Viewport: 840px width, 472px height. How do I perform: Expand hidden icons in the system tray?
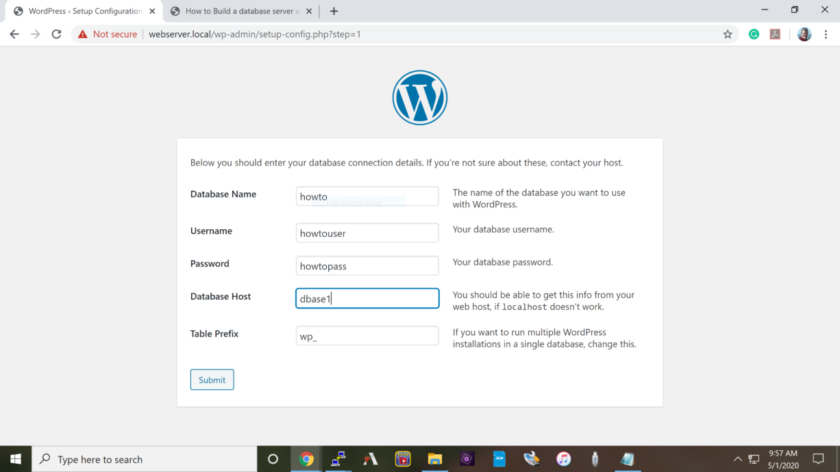click(738, 459)
